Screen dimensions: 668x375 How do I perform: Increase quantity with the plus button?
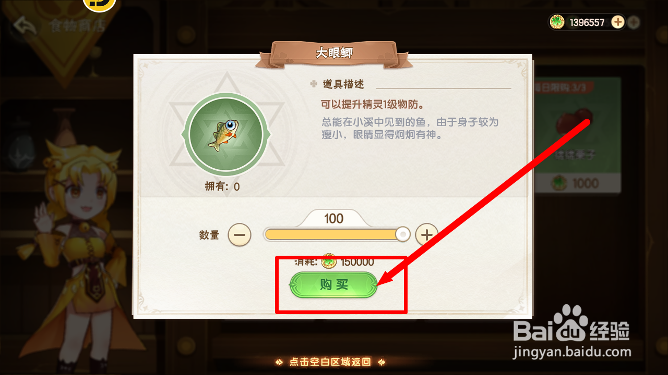click(427, 235)
